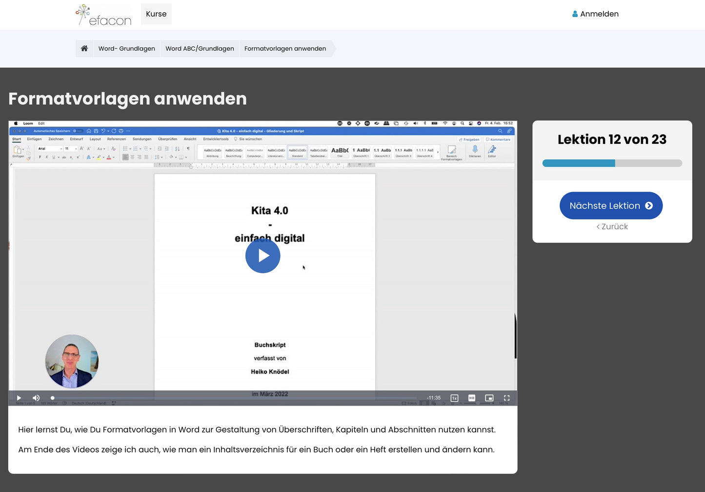Click the Anmelden login link
This screenshot has height=492, width=705.
(x=599, y=14)
